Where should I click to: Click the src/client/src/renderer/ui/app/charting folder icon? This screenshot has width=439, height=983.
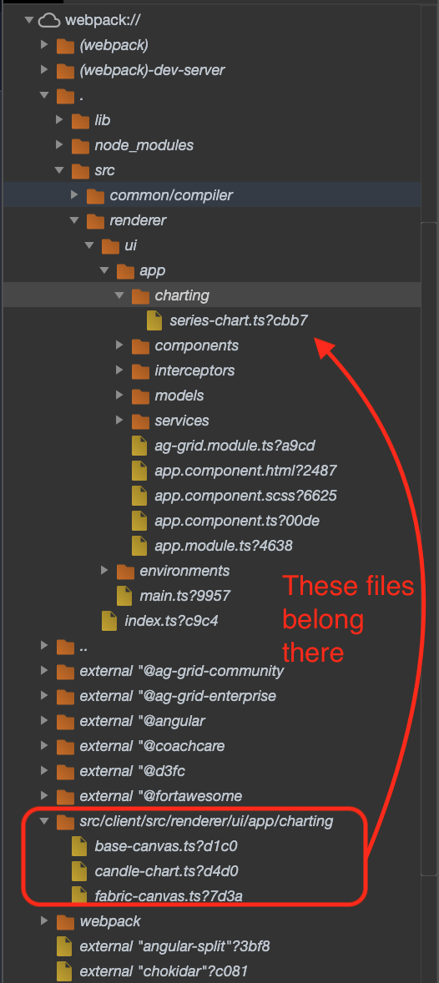click(x=65, y=822)
